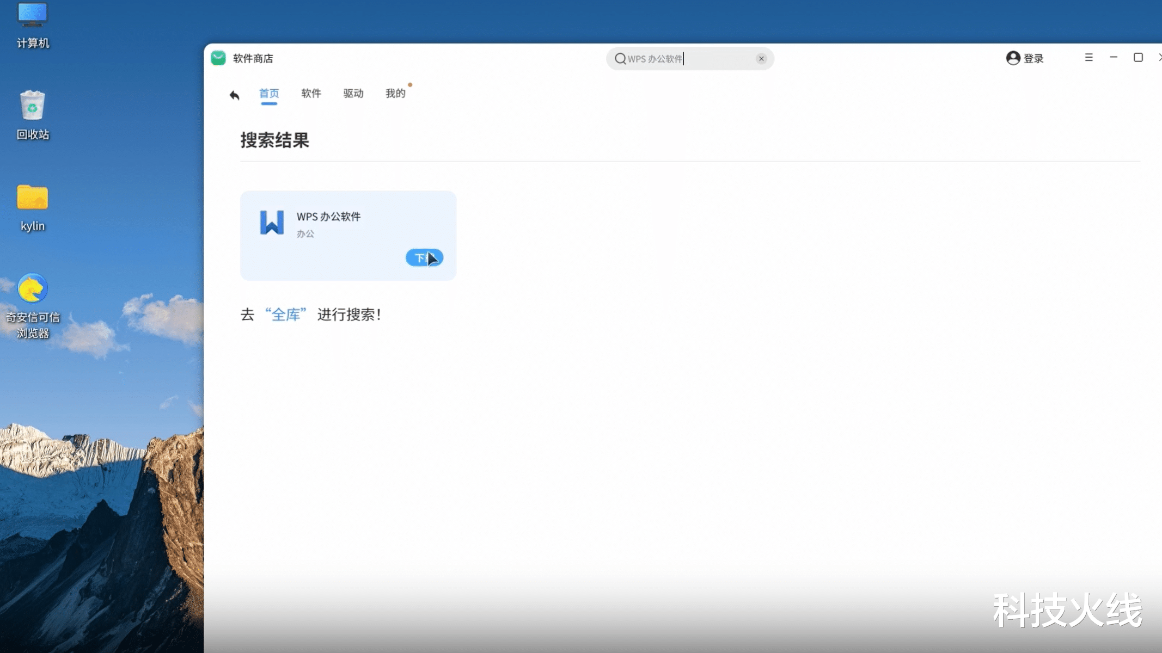Click the Software Store logo icon

[218, 58]
